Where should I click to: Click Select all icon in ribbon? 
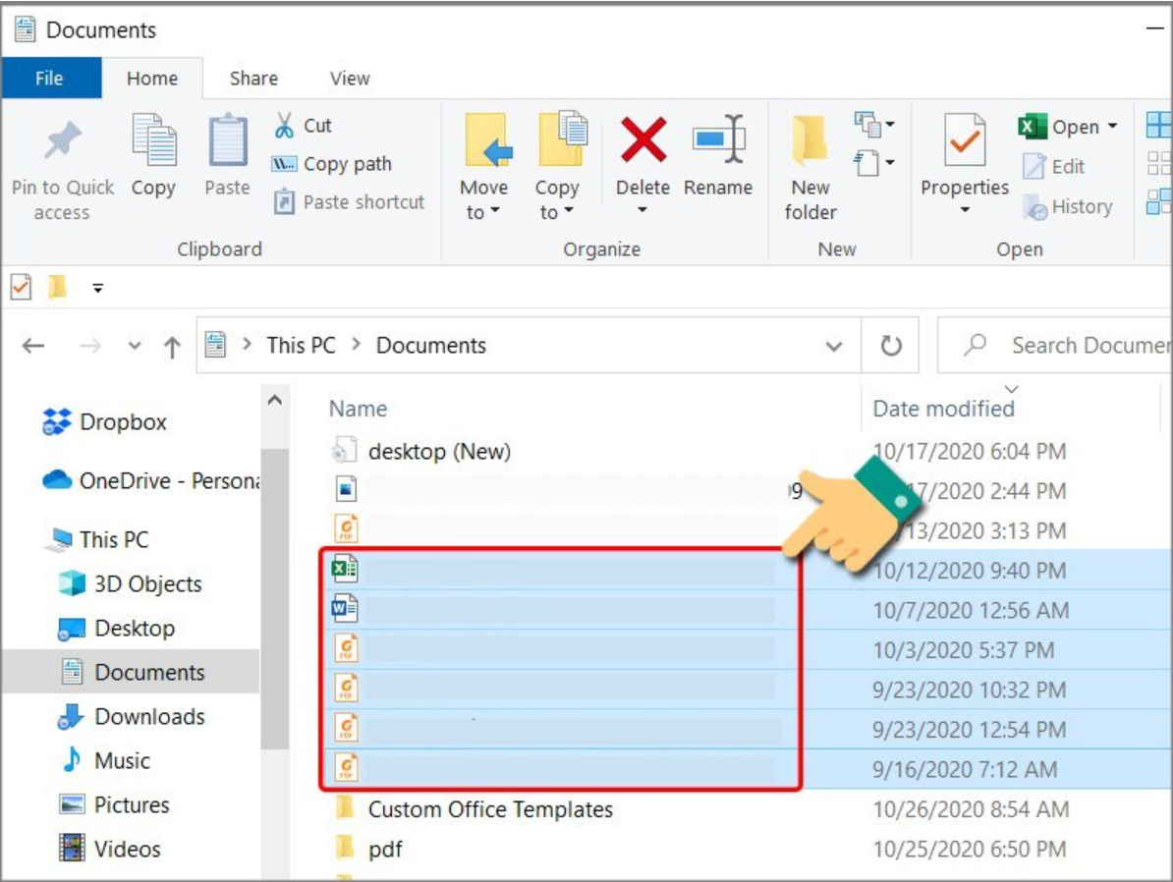point(1159,125)
